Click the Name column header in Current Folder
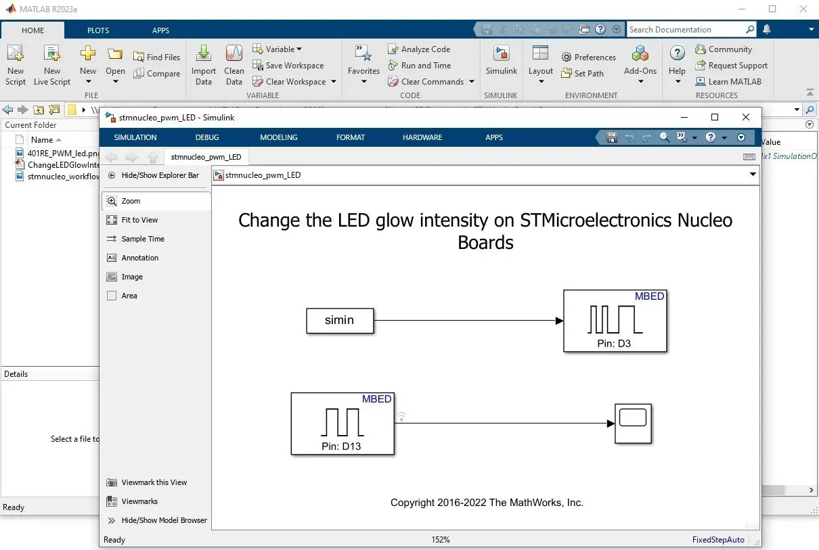 click(42, 140)
